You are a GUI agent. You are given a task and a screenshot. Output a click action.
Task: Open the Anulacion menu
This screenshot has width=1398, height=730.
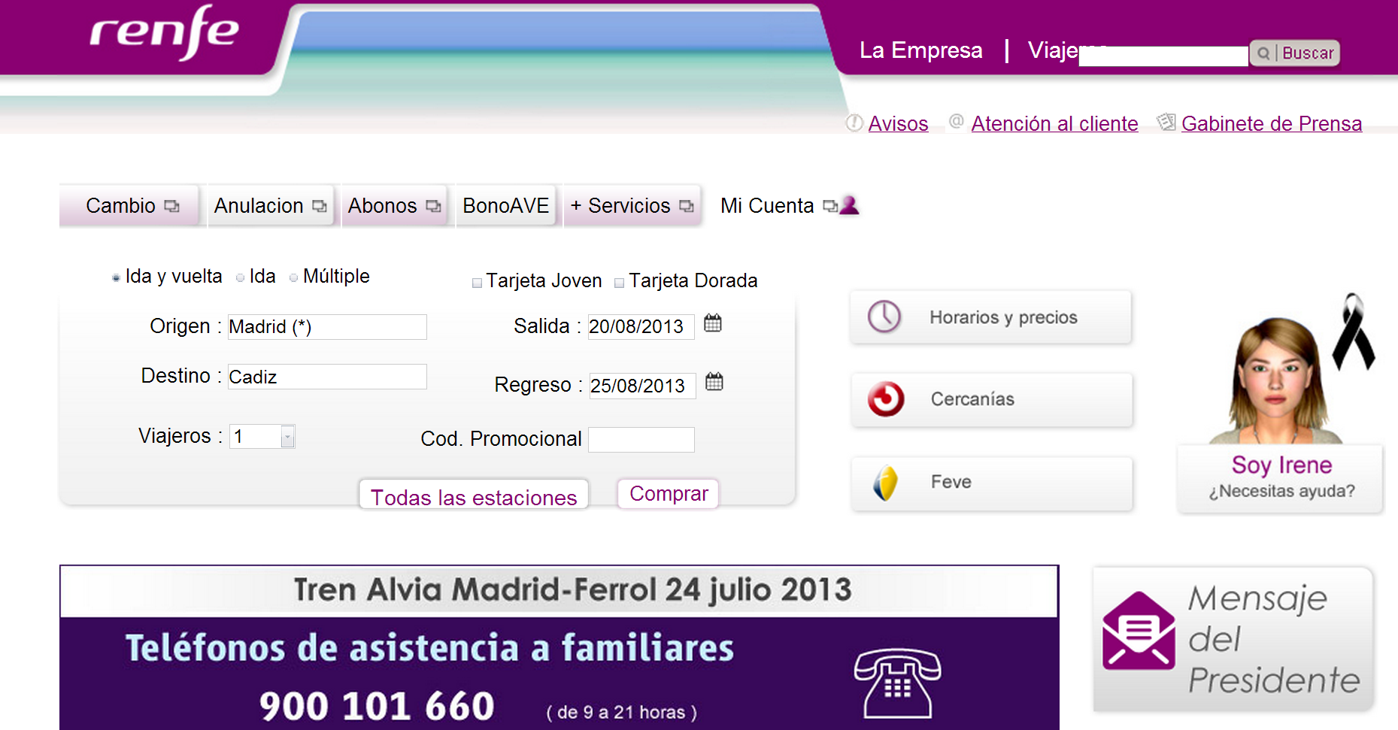click(272, 206)
